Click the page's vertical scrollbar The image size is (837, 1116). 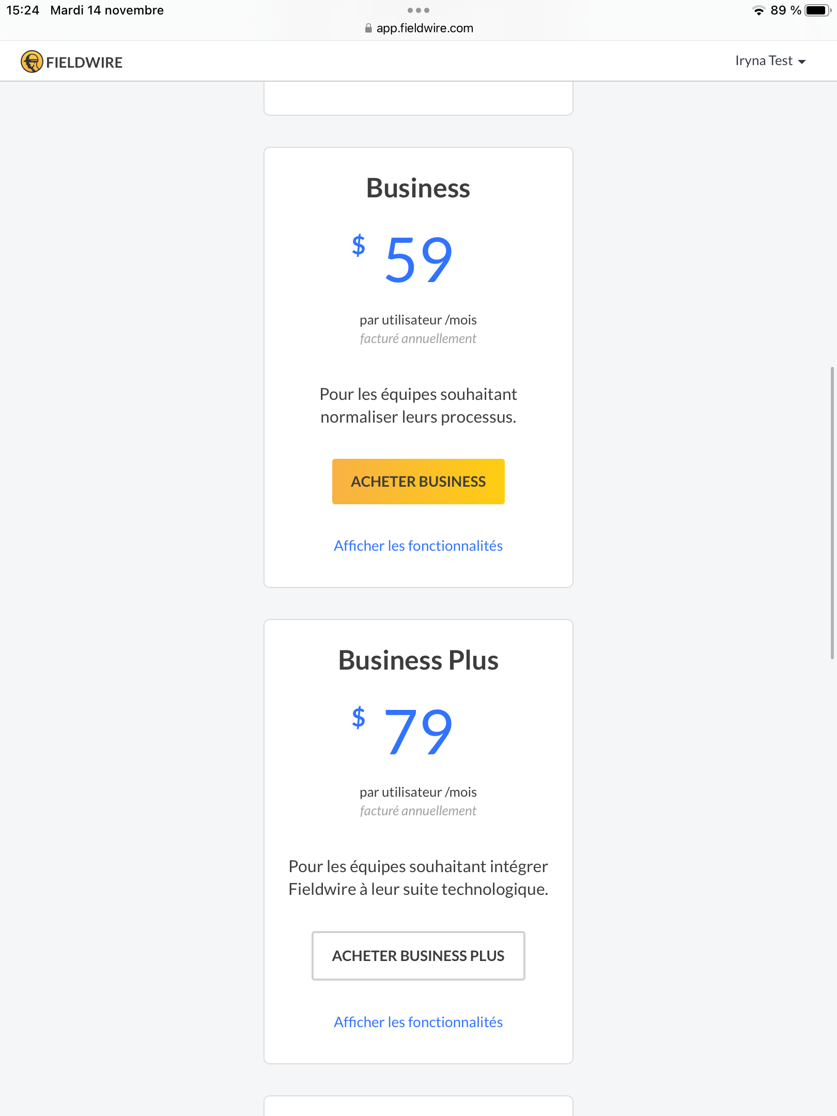tap(832, 513)
